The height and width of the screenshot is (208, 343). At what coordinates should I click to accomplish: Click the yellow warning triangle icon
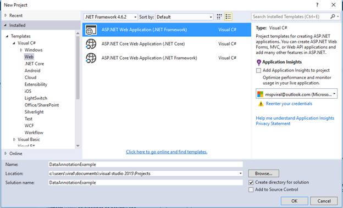(261, 104)
